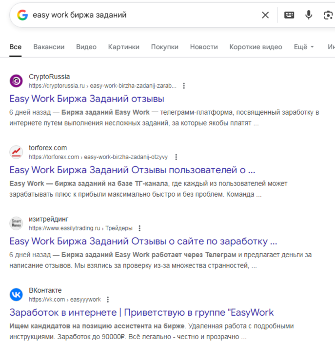This screenshot has height=346, width=335.
Task: Start voice search with microphone
Action: click(309, 15)
